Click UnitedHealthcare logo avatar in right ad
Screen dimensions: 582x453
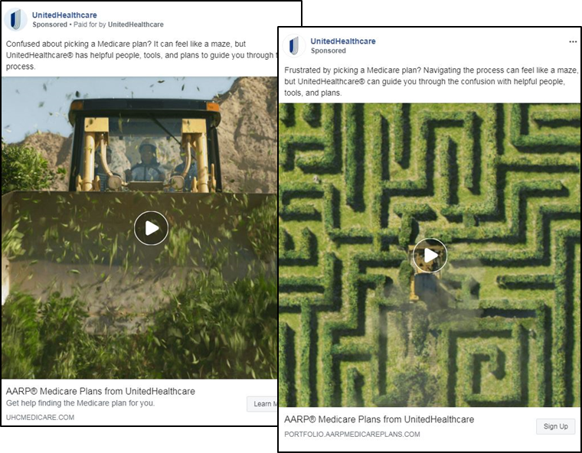pyautogui.click(x=294, y=46)
